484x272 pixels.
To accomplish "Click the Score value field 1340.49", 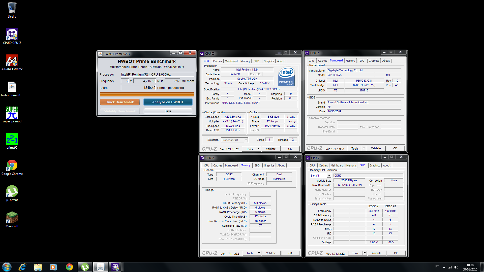I will click(138, 88).
